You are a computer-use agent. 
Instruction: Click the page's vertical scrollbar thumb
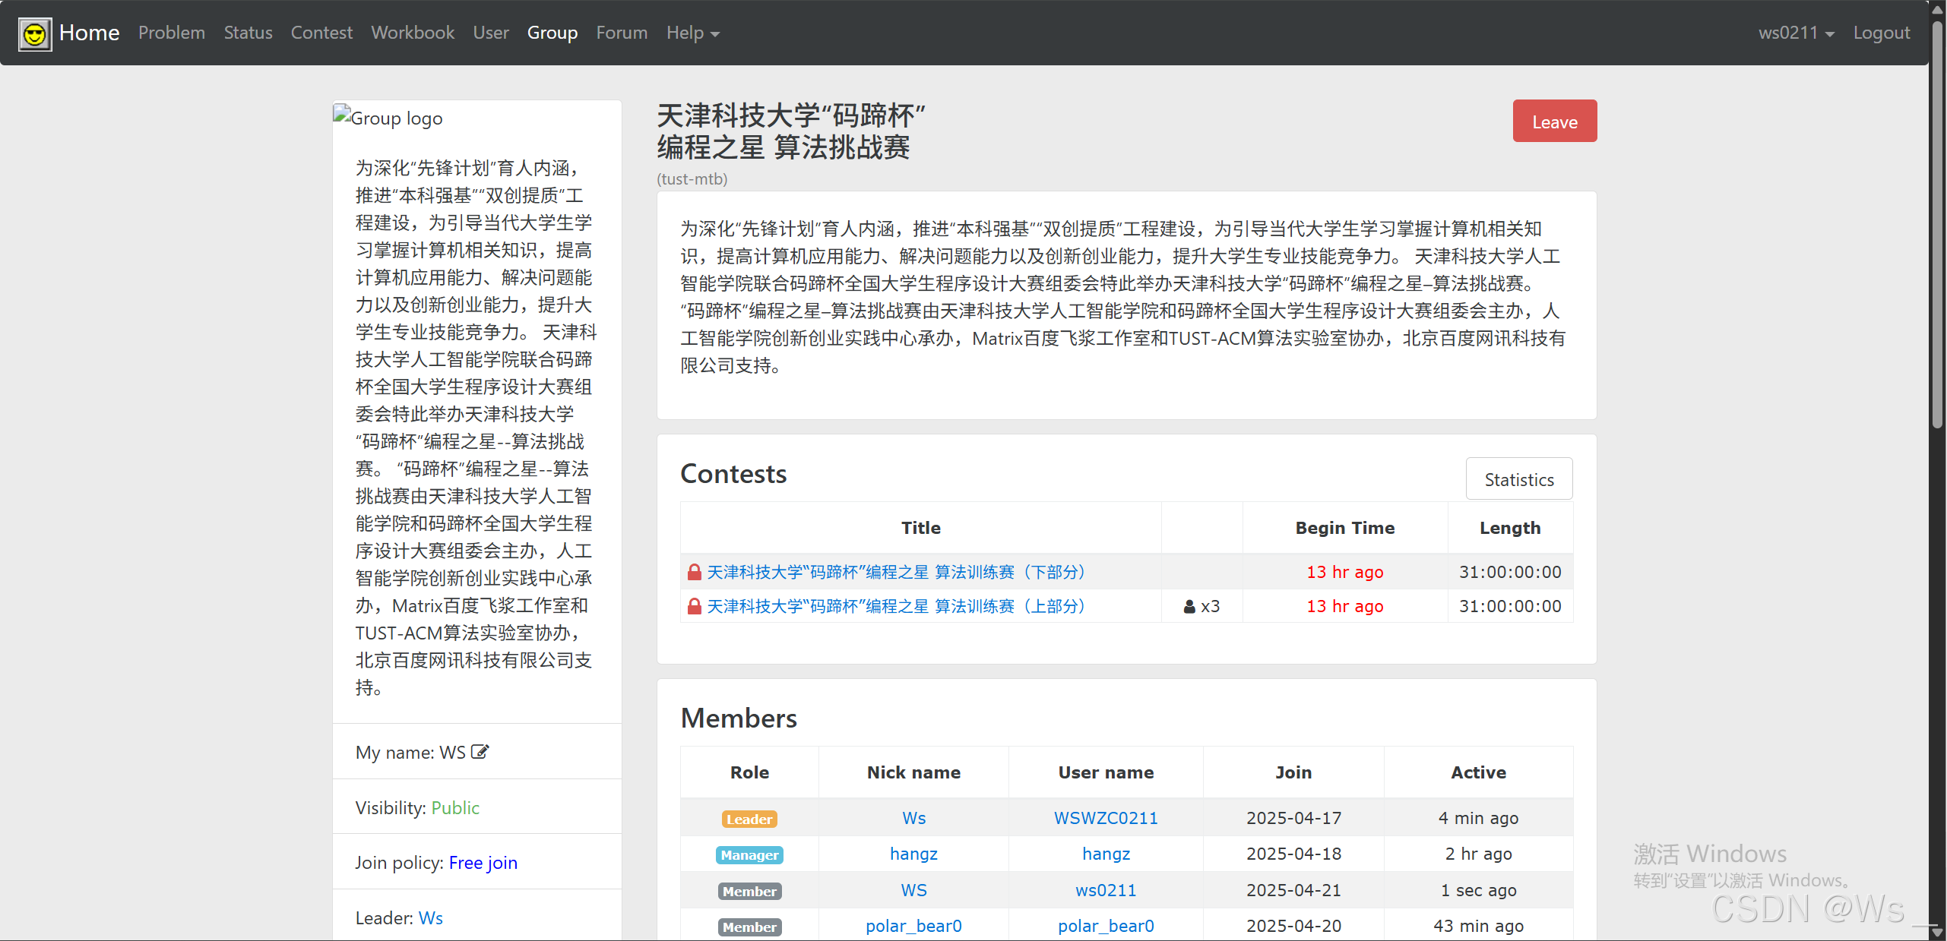point(1937,224)
